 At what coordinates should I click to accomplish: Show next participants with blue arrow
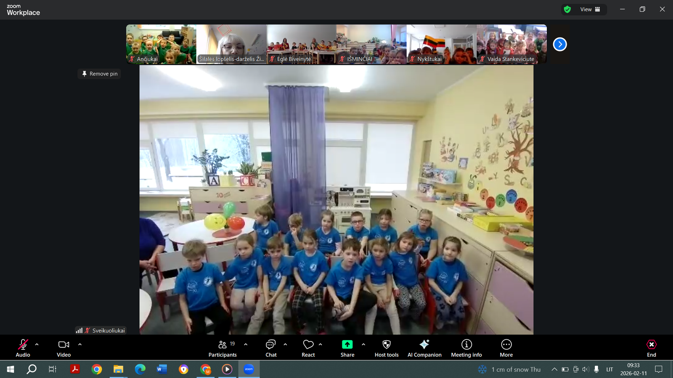(560, 44)
